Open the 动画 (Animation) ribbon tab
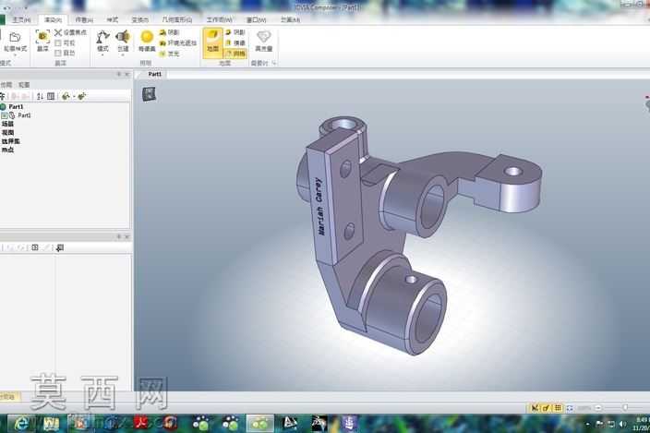Viewport: 650px width, 433px height. tap(290, 20)
